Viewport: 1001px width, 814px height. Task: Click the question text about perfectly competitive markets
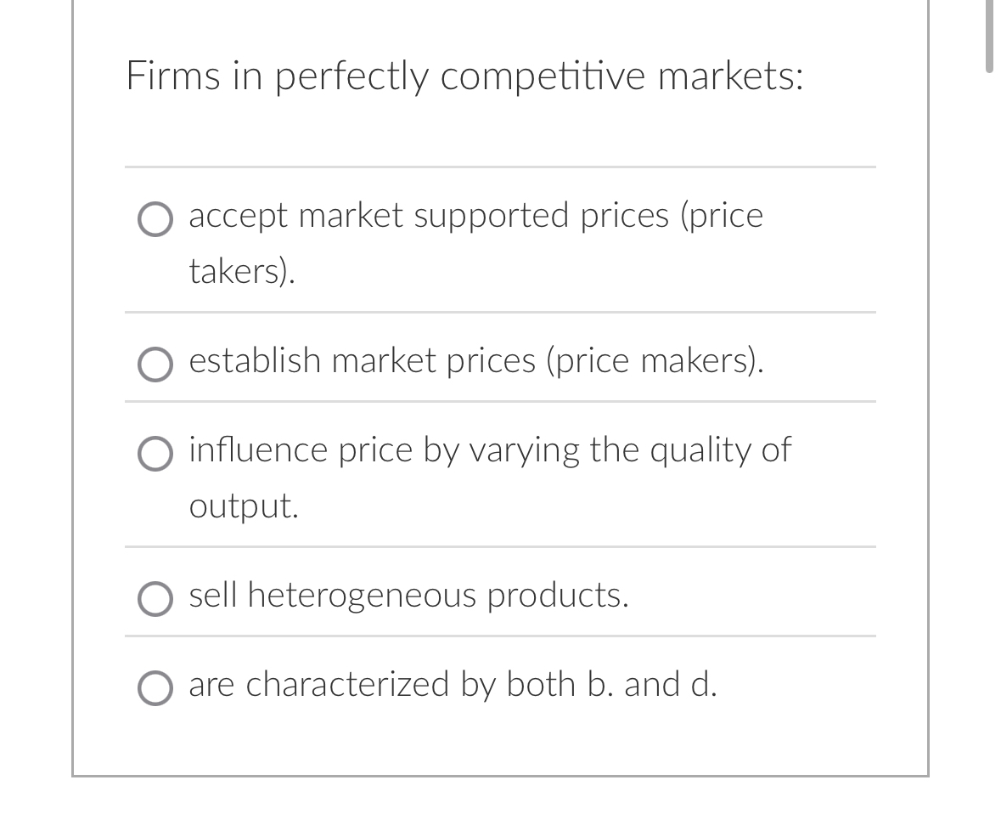(x=464, y=76)
